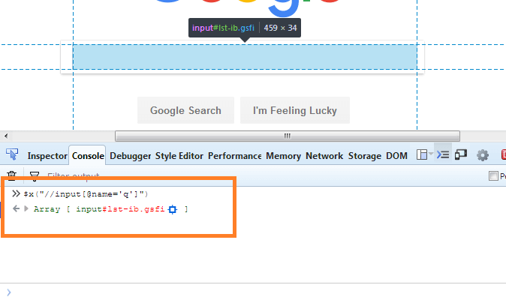Toggle the persist logs checkbox
This screenshot has width=506, height=300.
click(x=493, y=176)
